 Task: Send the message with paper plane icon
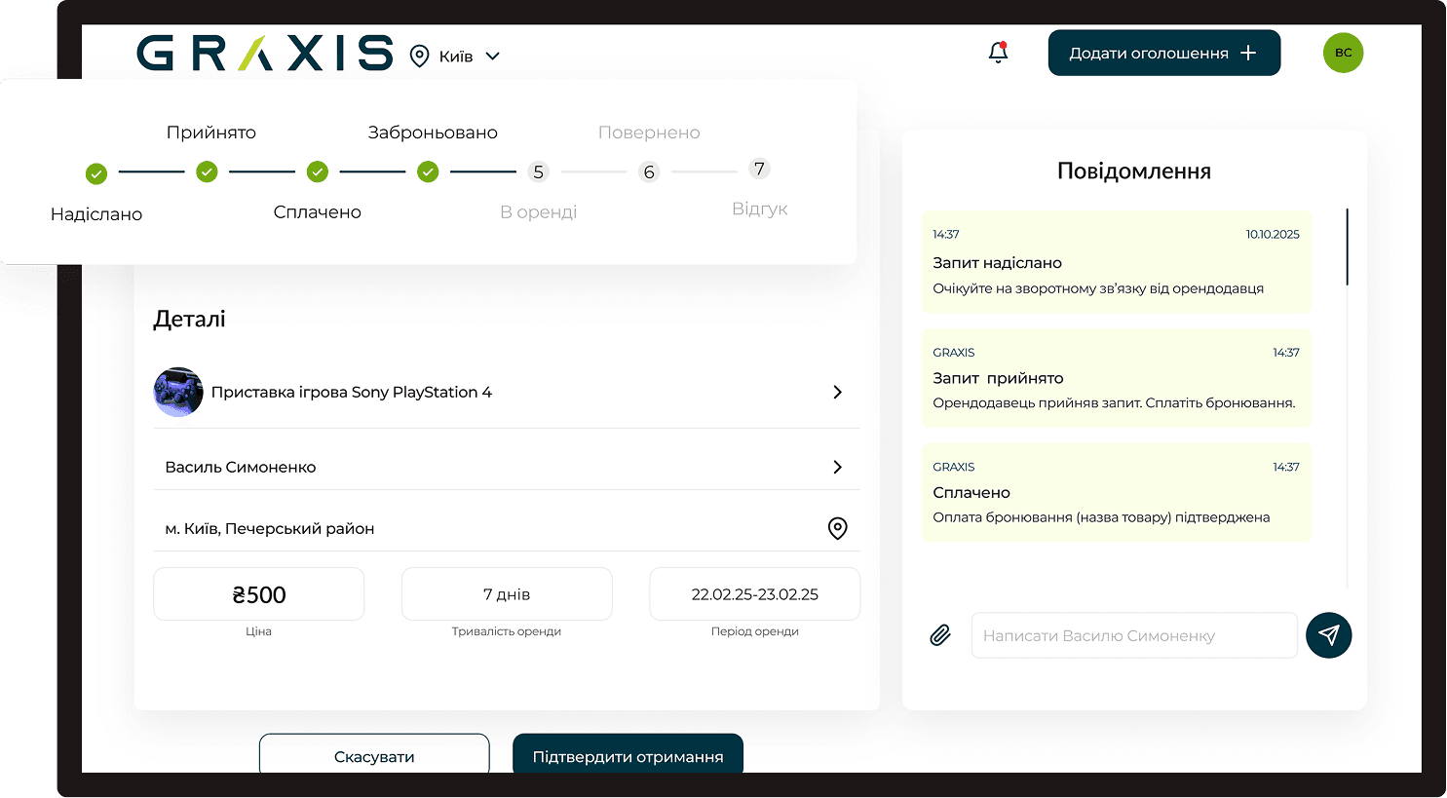[x=1328, y=635]
